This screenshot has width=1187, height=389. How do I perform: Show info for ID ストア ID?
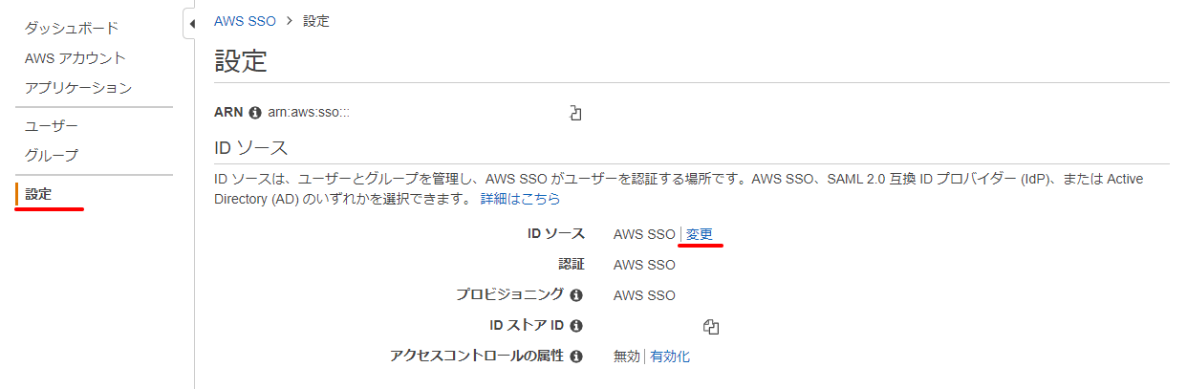tap(576, 326)
